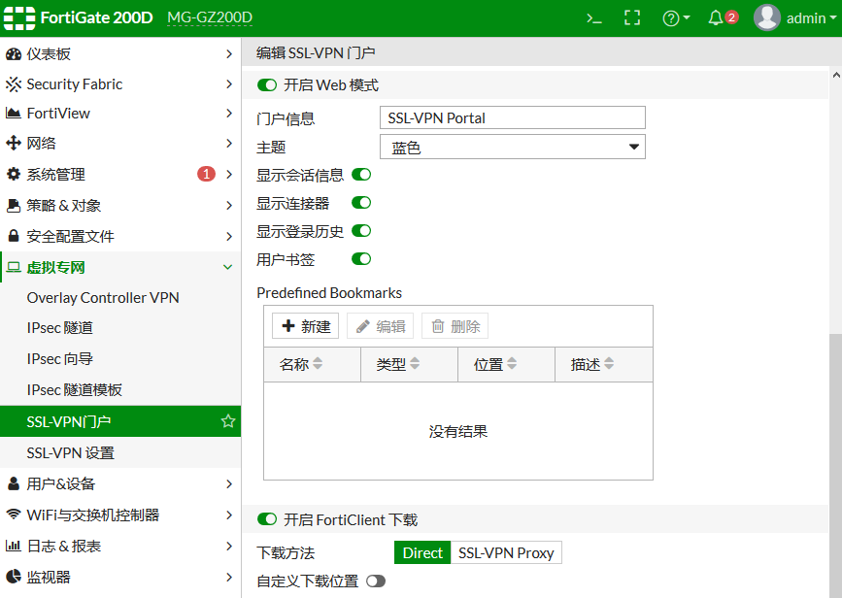Screen dimensions: 842x598
Task: Toggle 显示会话信息 switch
Action: point(361,175)
